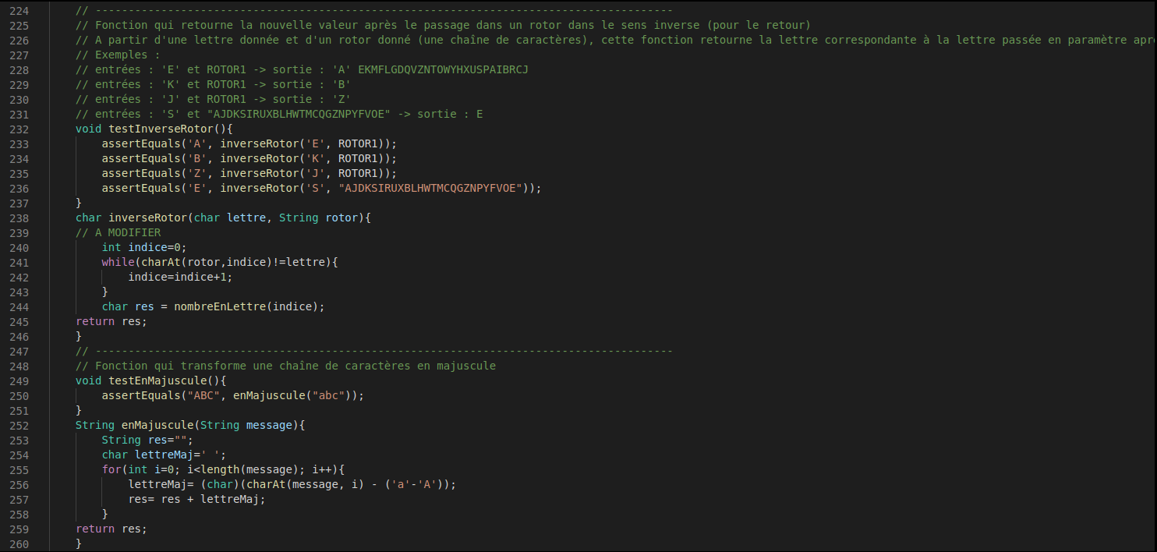This screenshot has height=552, width=1157.
Task: Click the 'res= res + lettreMaj;' statement
Action: click(x=197, y=499)
